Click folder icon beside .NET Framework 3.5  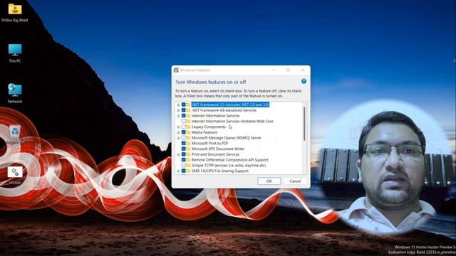(x=188, y=105)
